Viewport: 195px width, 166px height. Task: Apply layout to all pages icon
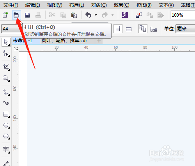click(x=143, y=28)
